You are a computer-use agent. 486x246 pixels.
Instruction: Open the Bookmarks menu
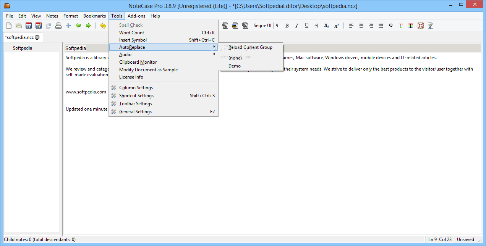94,16
